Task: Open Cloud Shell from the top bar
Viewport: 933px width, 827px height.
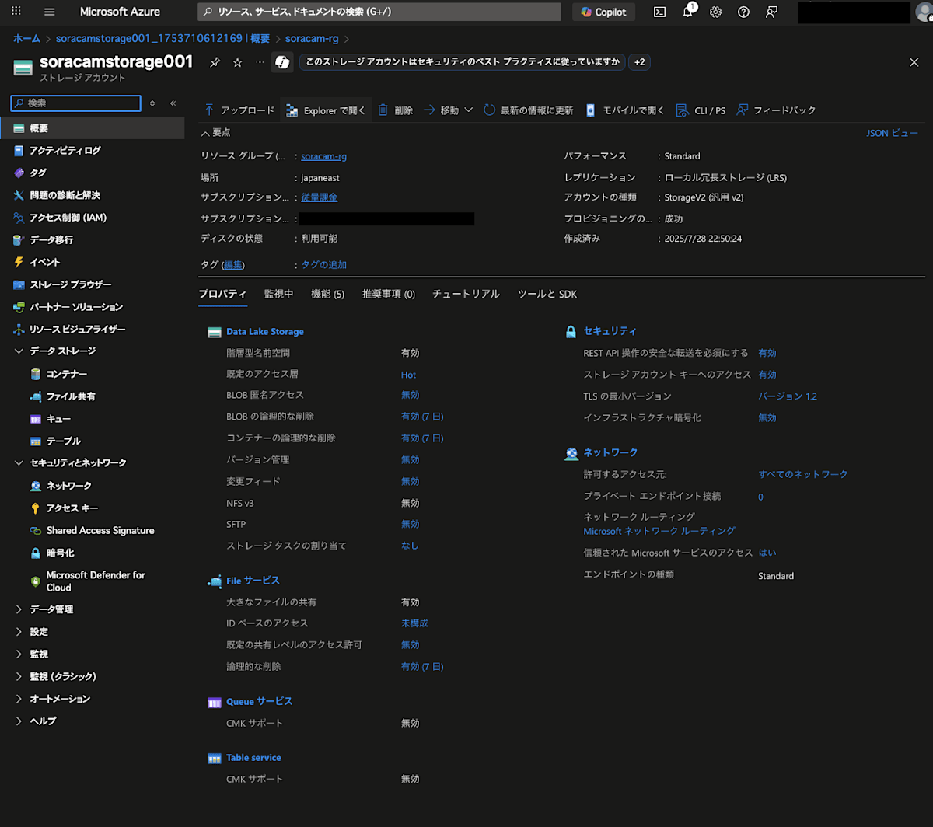Action: (659, 12)
